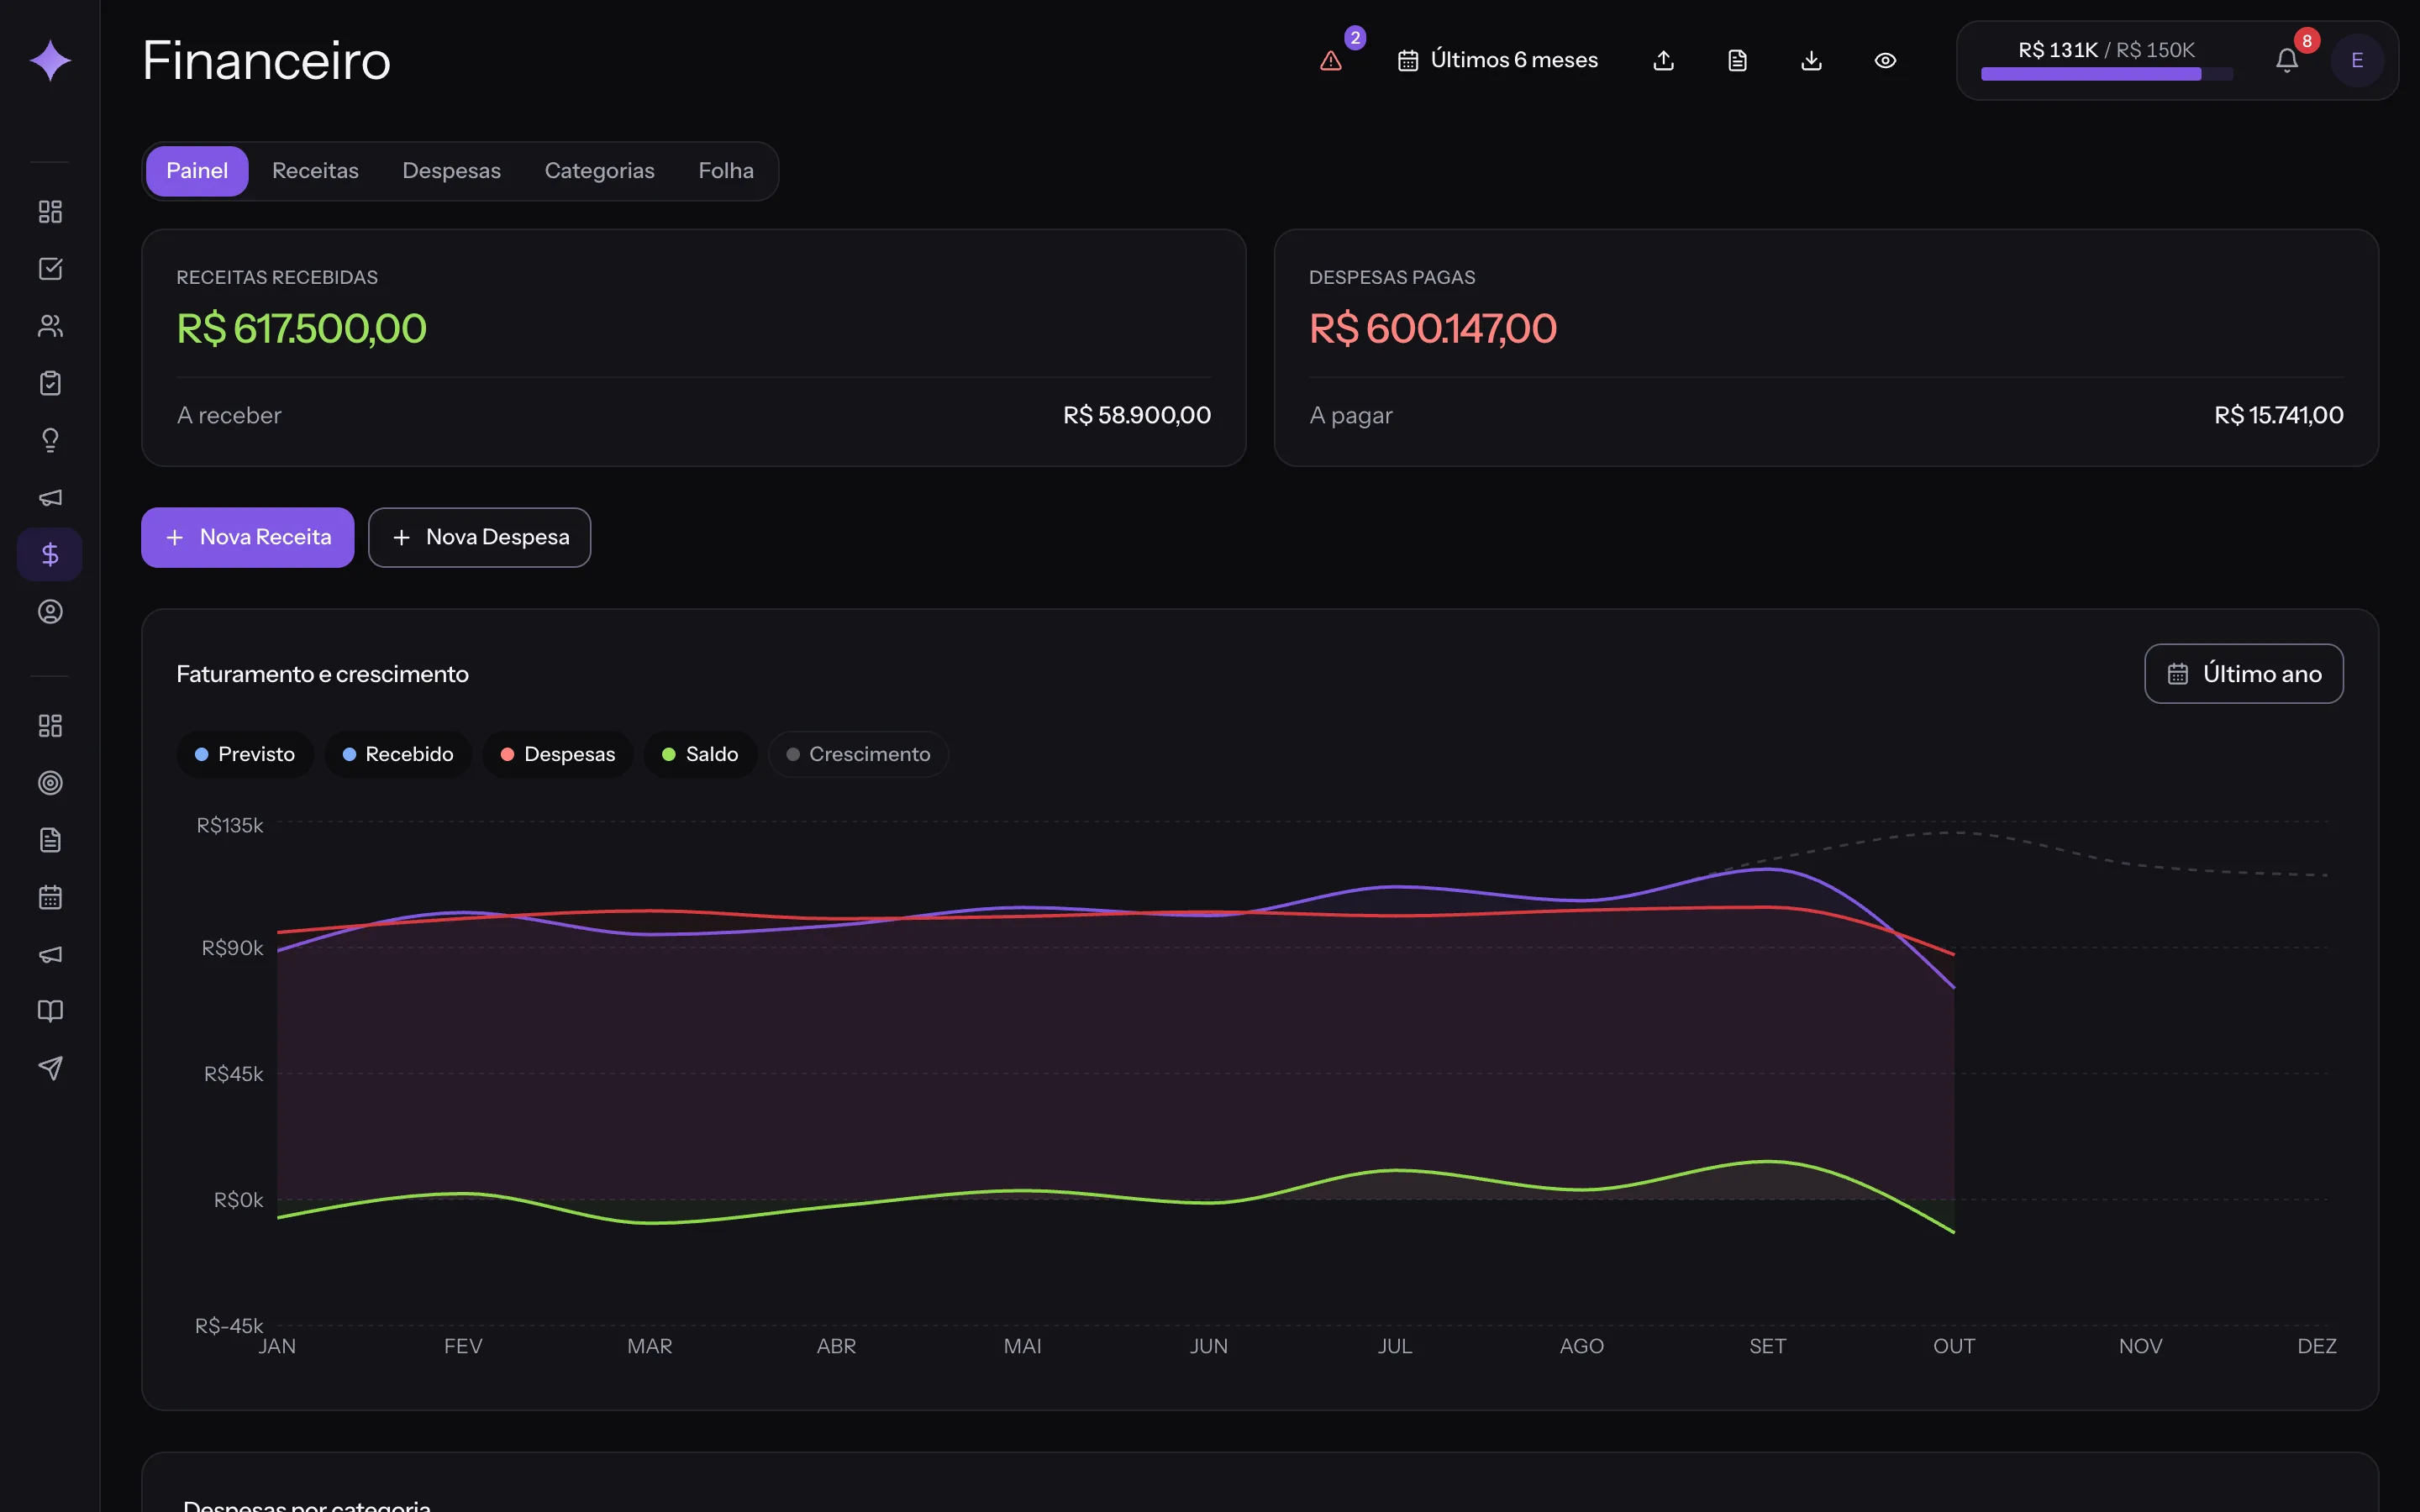Switch to the Receitas tab
The image size is (2420, 1512).
point(315,171)
